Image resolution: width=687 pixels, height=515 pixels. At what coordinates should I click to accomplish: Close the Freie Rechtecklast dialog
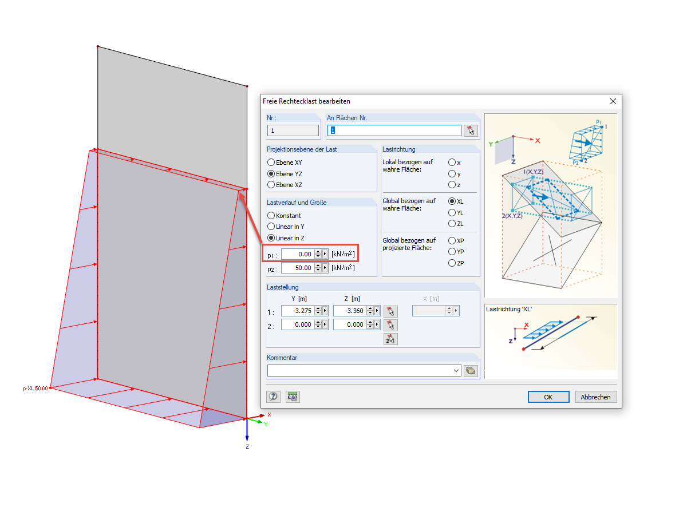pyautogui.click(x=613, y=101)
